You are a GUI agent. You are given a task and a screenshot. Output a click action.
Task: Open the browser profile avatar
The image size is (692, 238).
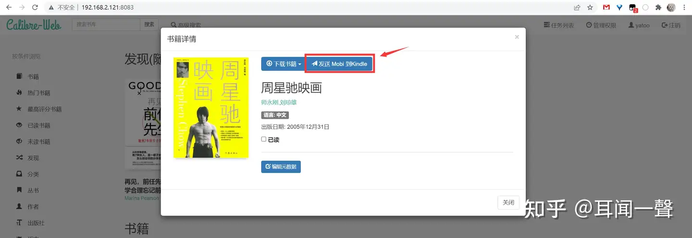click(x=671, y=8)
